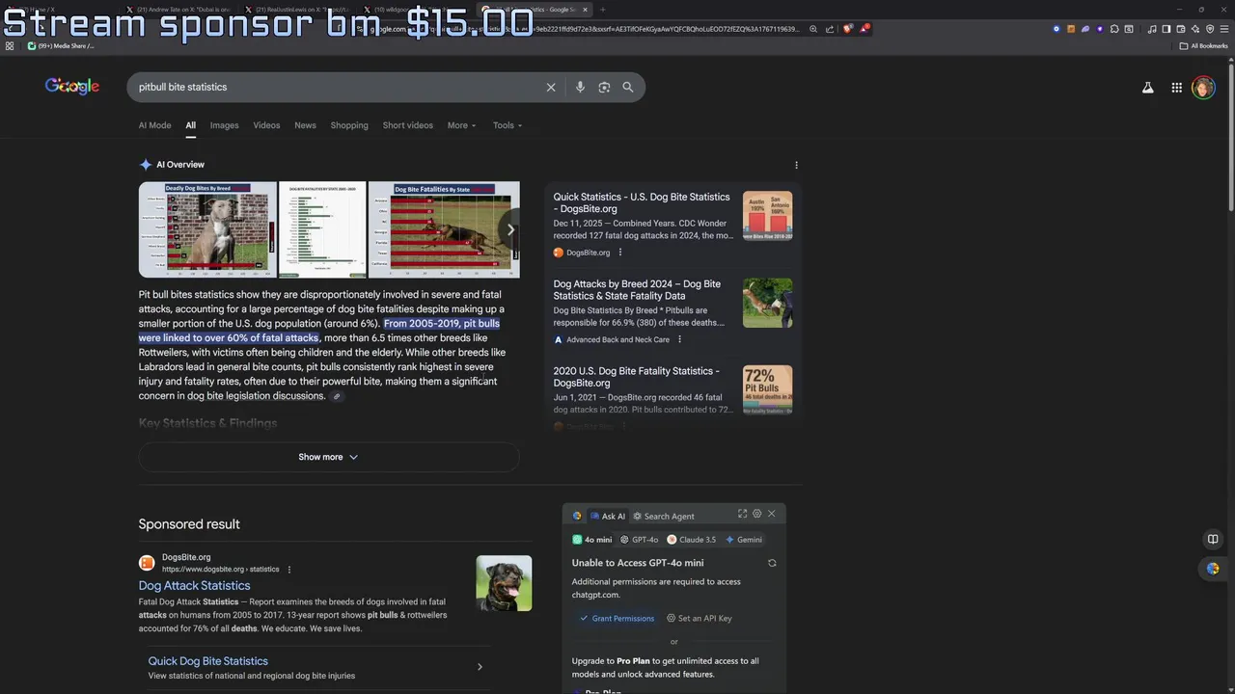
Task: Open Google Lens image search icon
Action: point(604,87)
